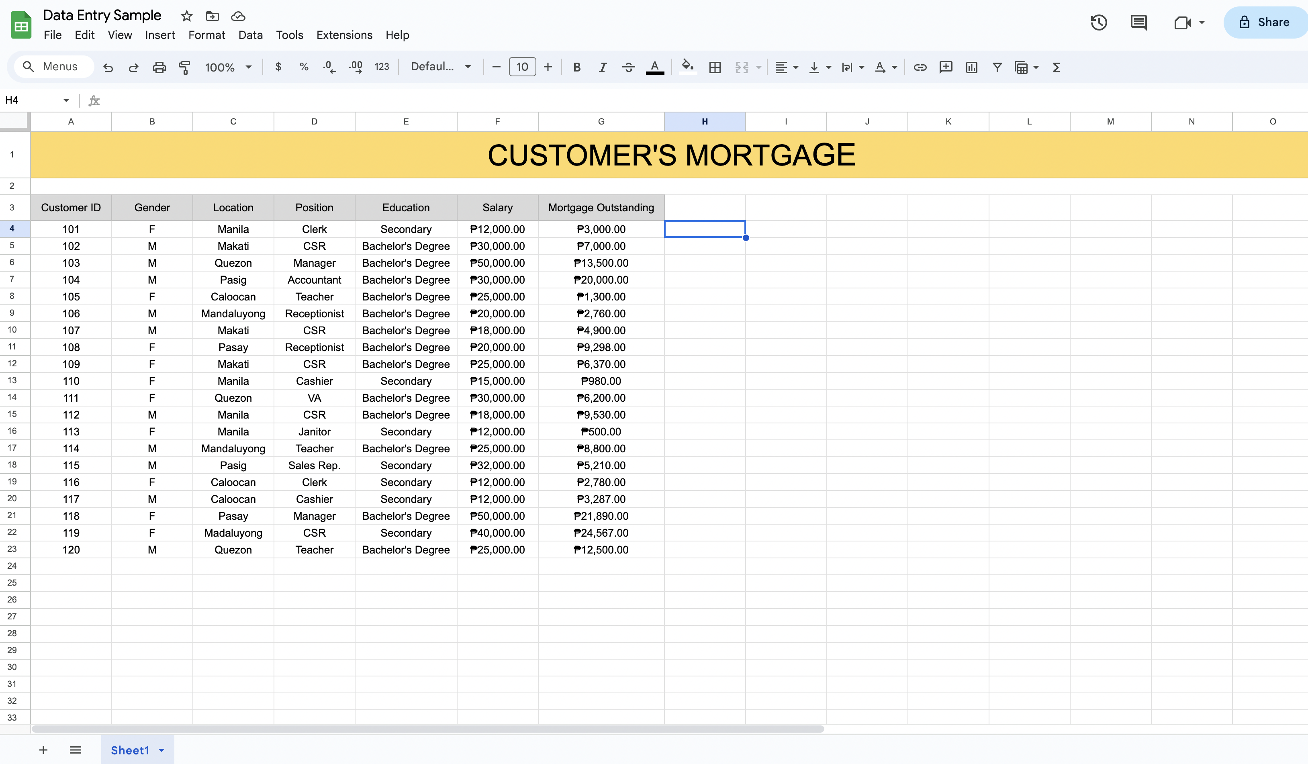This screenshot has height=764, width=1308.
Task: Click the borders grid icon
Action: (x=715, y=67)
